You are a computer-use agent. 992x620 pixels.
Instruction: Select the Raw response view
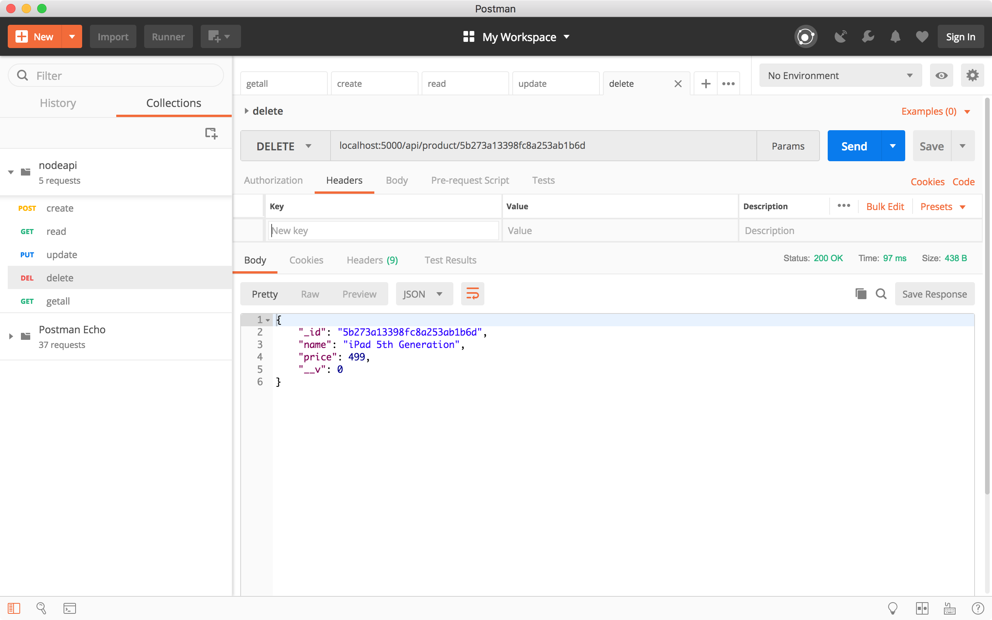[310, 294]
